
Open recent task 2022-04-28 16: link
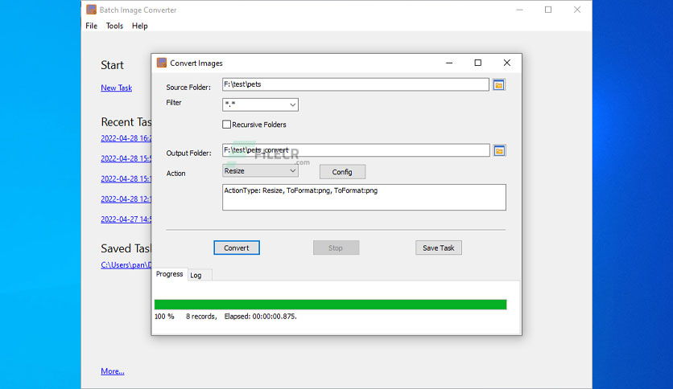(x=126, y=138)
